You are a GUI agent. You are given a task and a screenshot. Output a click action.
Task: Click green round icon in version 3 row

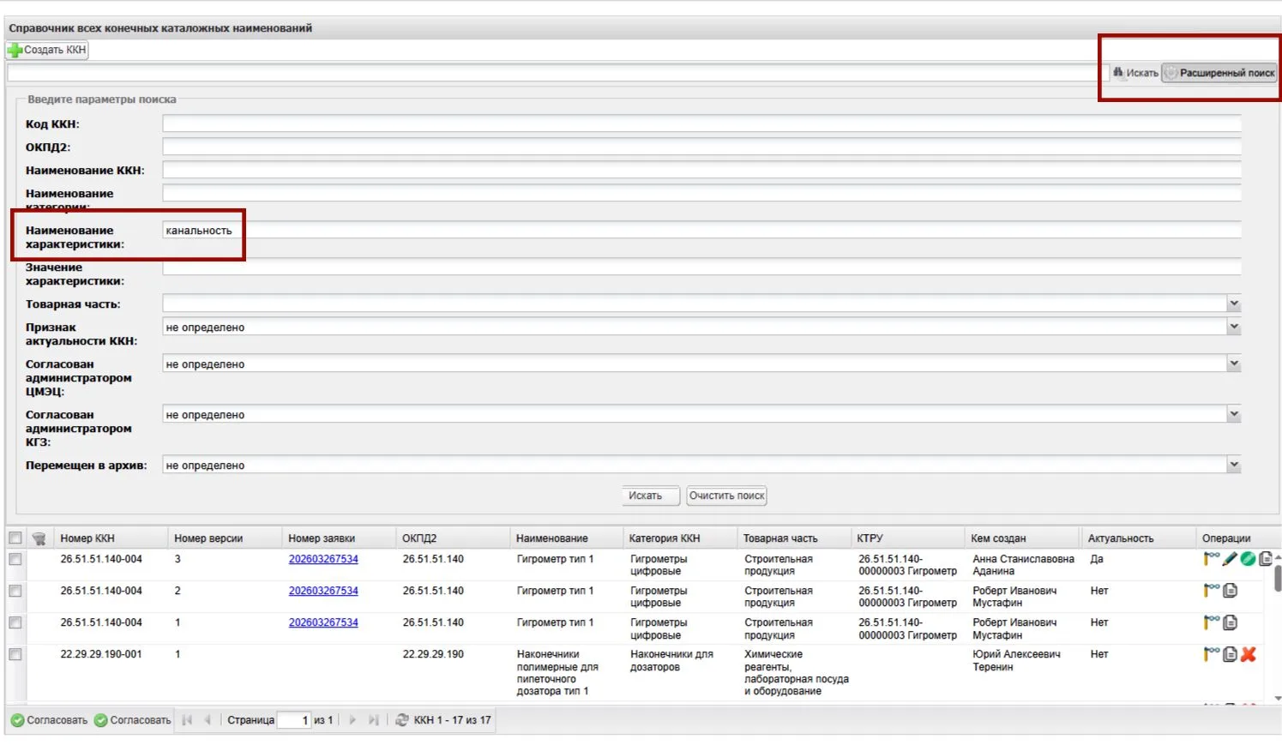(1249, 559)
